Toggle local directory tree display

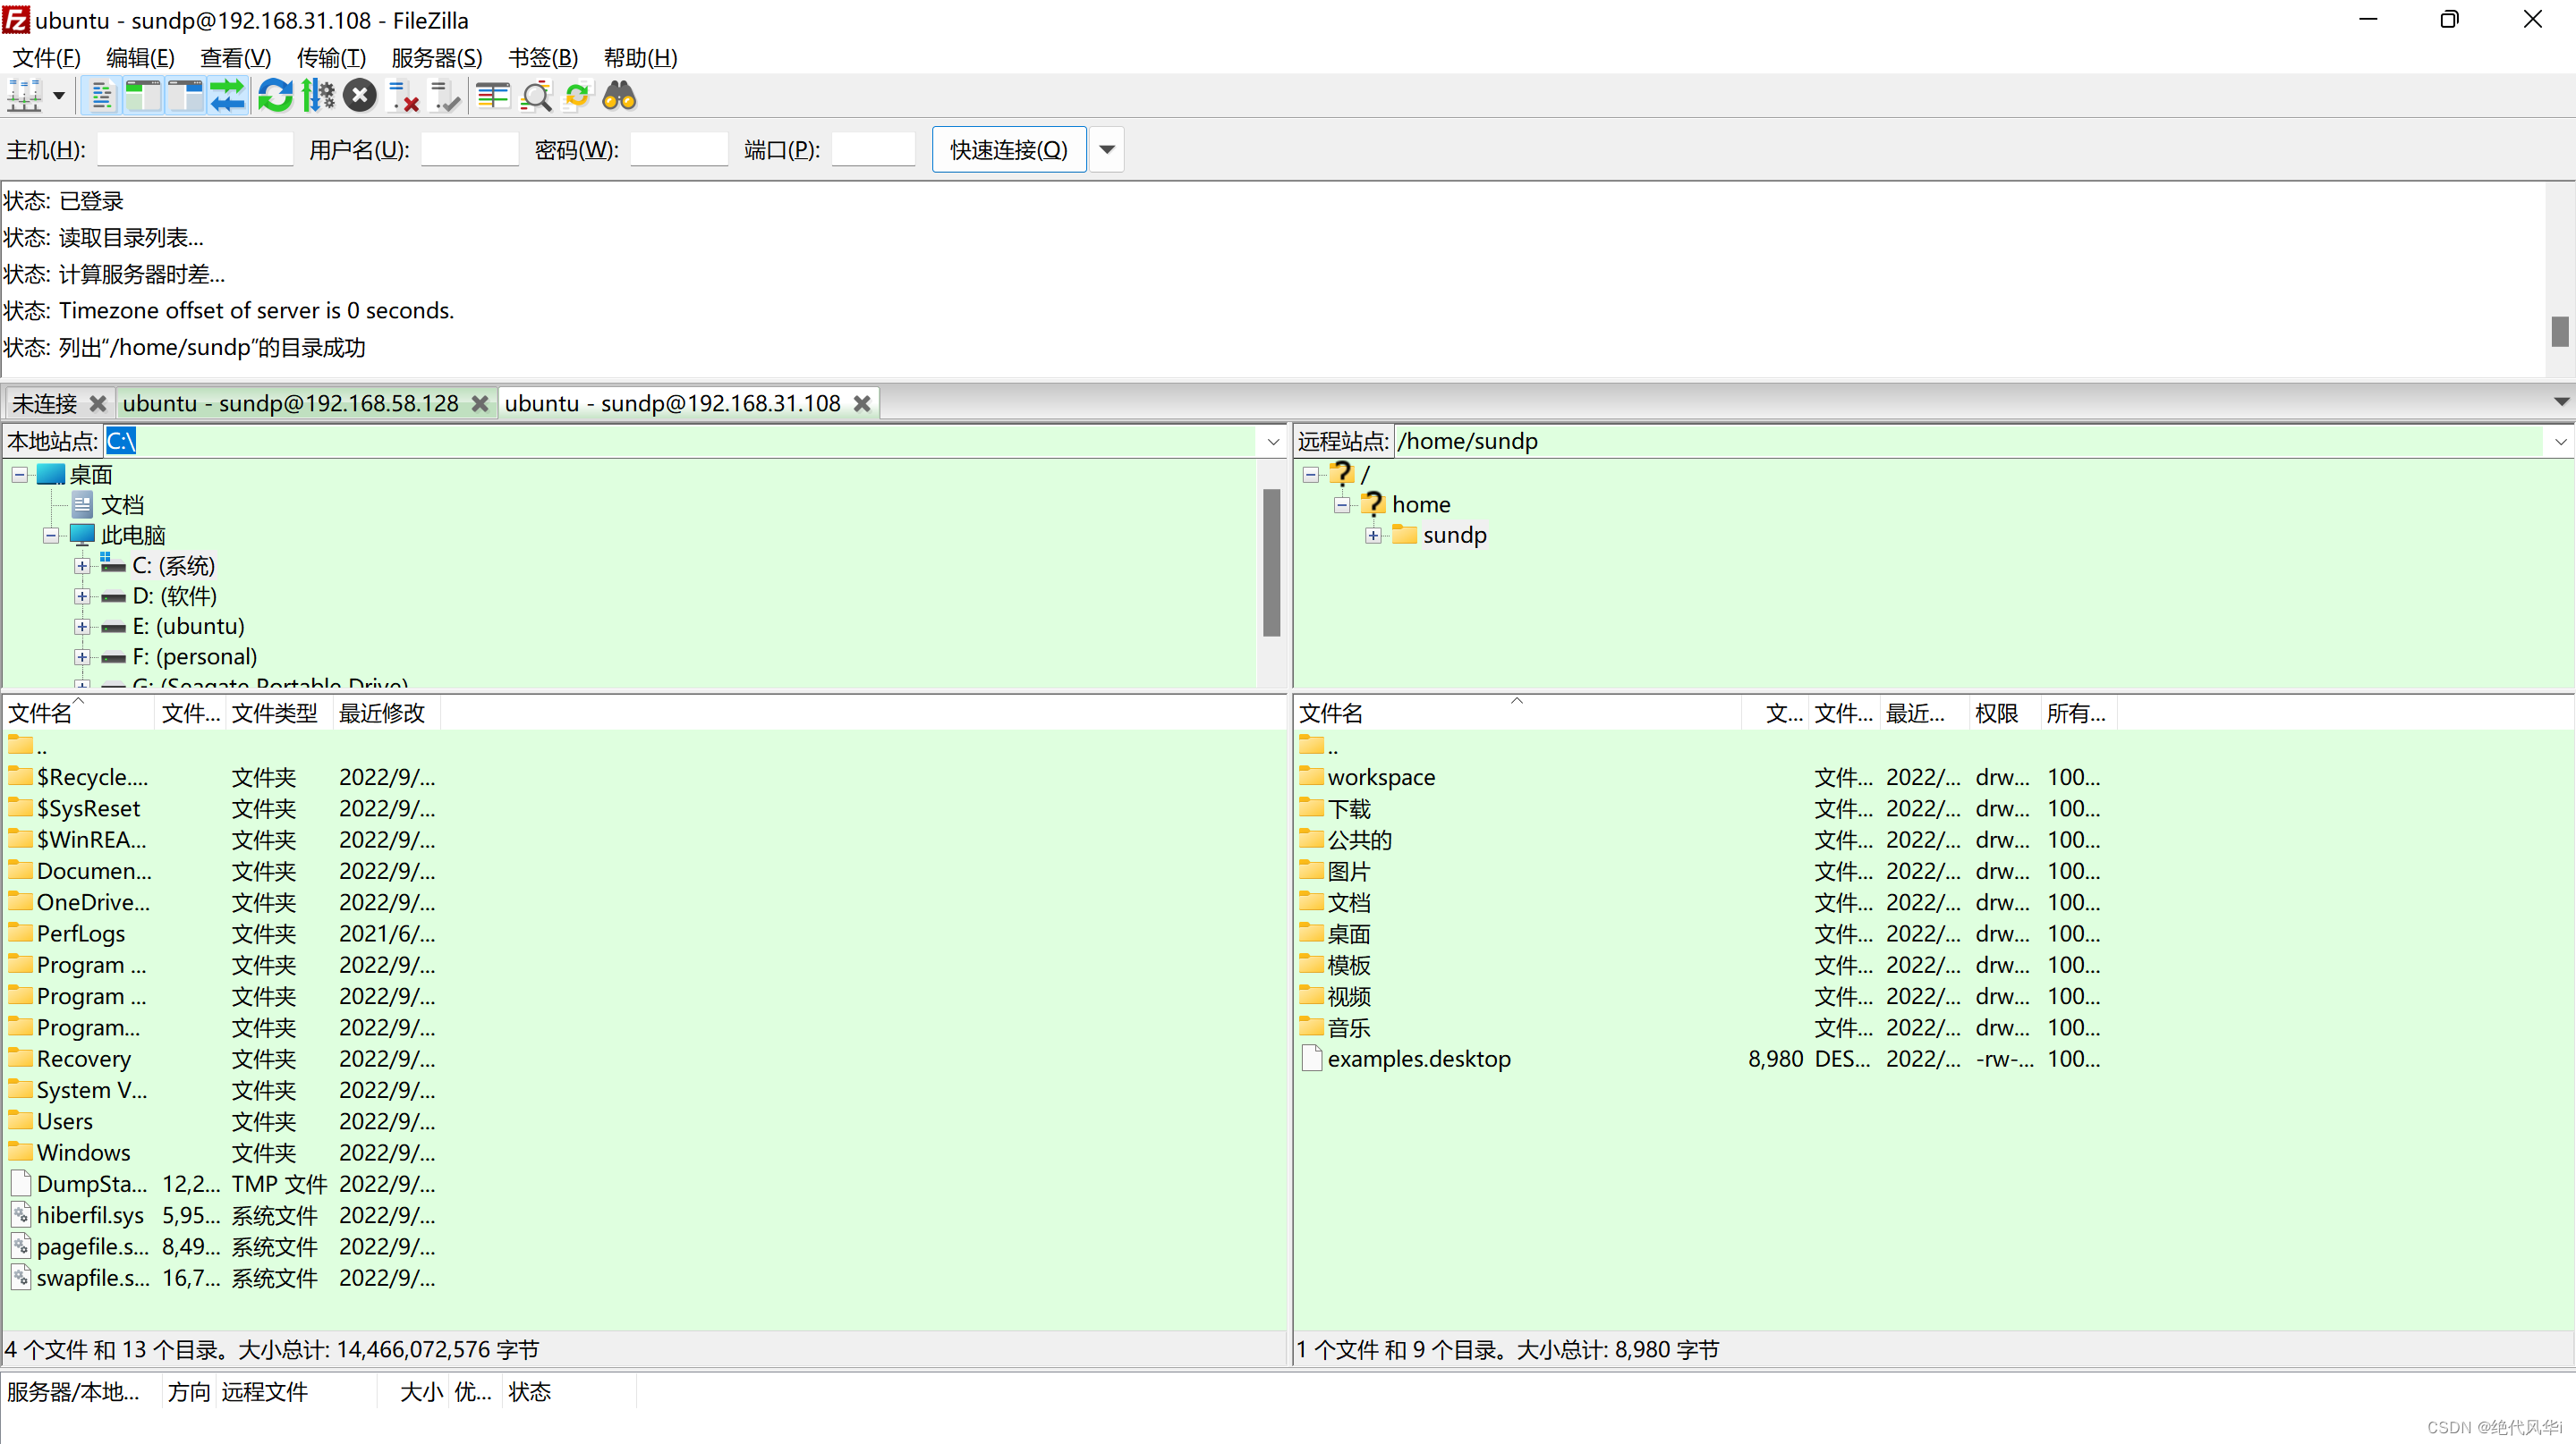pyautogui.click(x=143, y=96)
